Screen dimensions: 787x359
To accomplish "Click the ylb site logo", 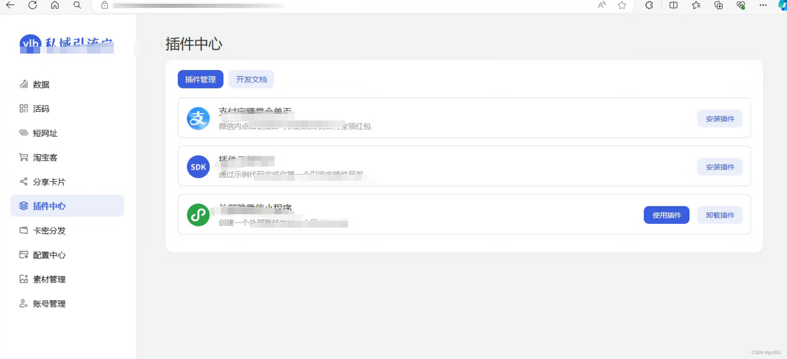I will coord(67,44).
